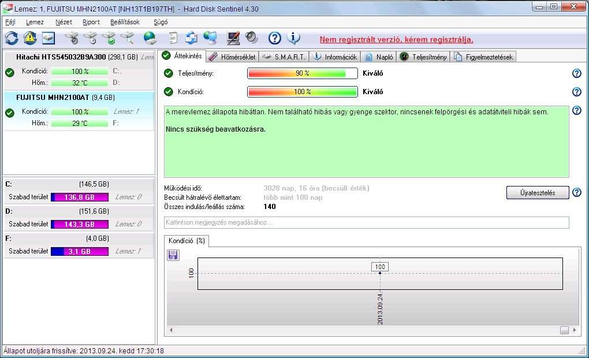Click the start/stop count value 140
The width and height of the screenshot is (589, 358).
[270, 207]
